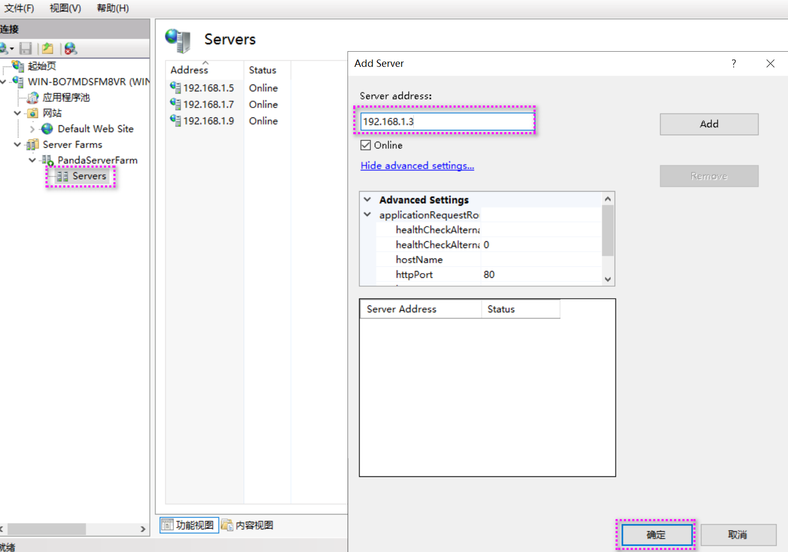This screenshot has height=552, width=788.
Task: Click the server icon beside 192.168.1.7
Action: pyautogui.click(x=175, y=104)
